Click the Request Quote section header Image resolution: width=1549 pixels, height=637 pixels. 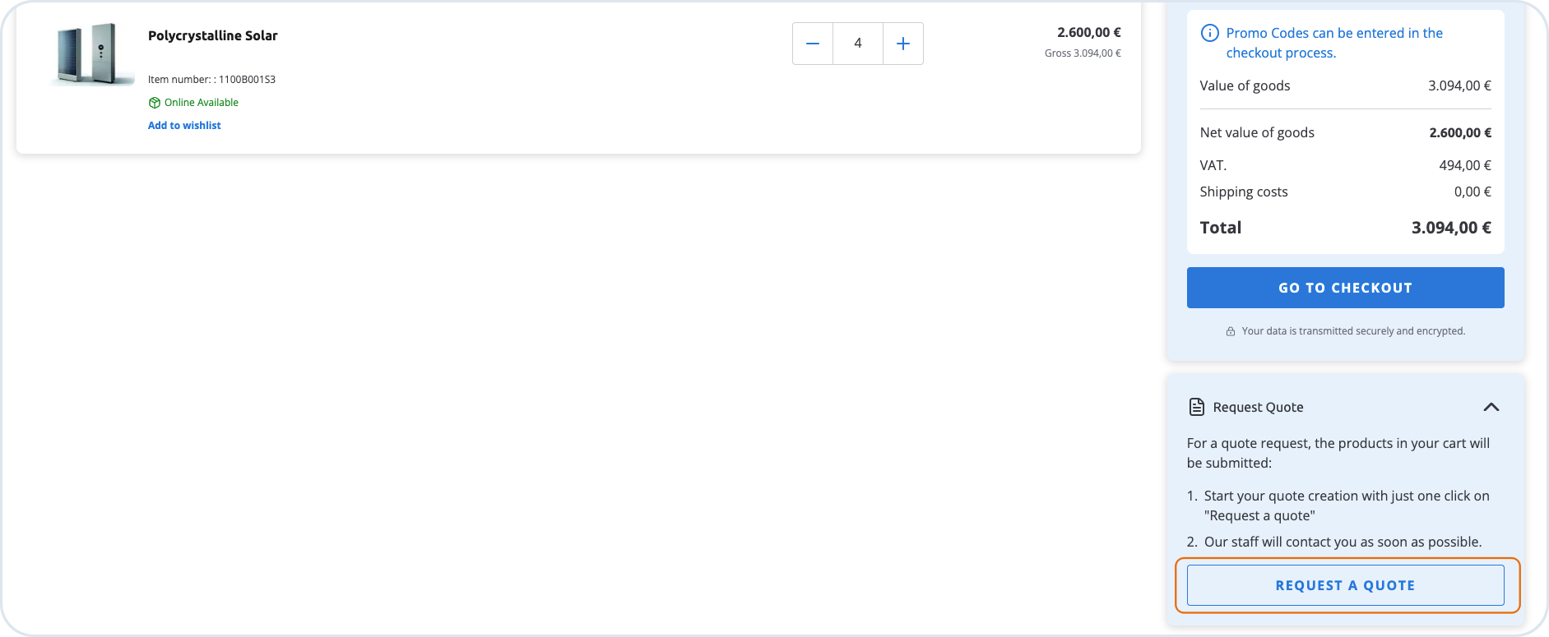click(x=1258, y=407)
